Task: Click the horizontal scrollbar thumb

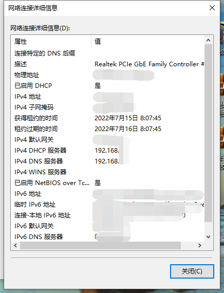Action: pyautogui.click(x=100, y=245)
